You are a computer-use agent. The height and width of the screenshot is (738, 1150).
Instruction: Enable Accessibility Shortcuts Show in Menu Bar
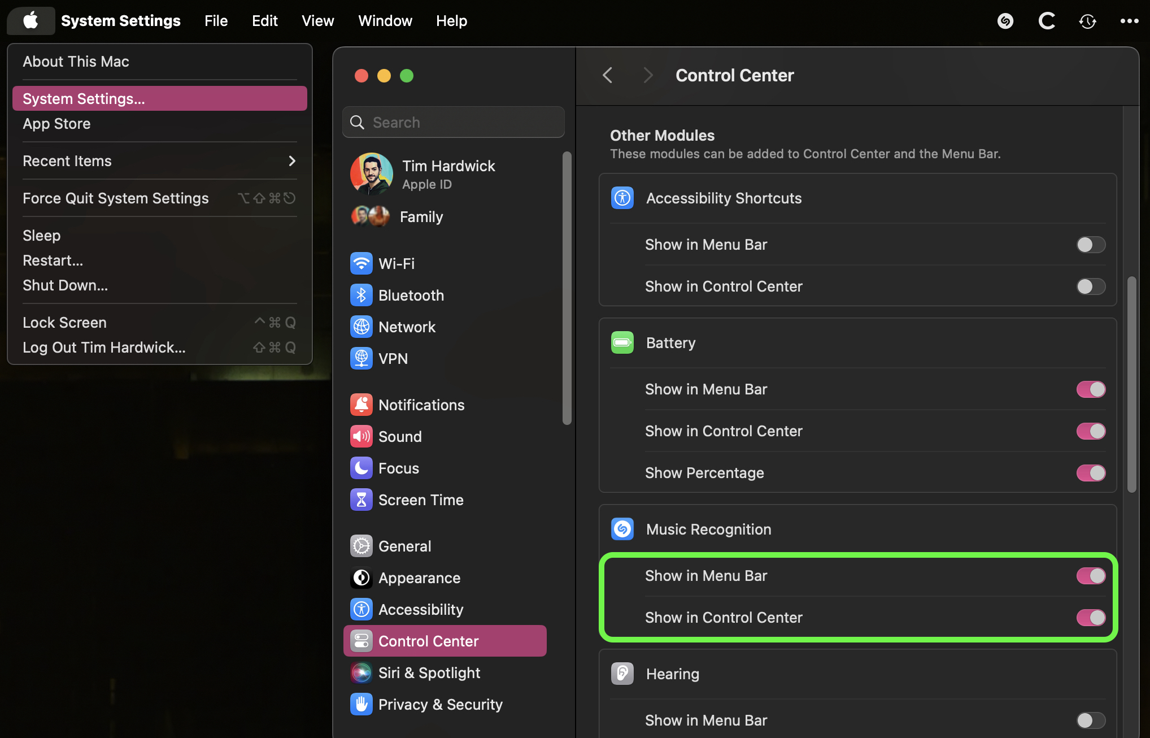[x=1091, y=245]
